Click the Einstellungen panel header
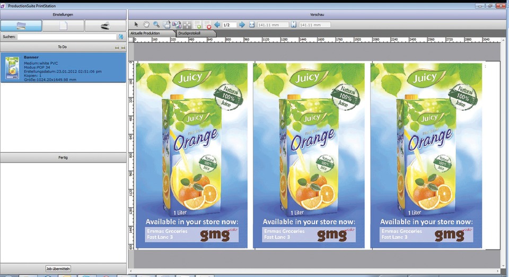Screen dimensions: 509x277 click(63, 15)
